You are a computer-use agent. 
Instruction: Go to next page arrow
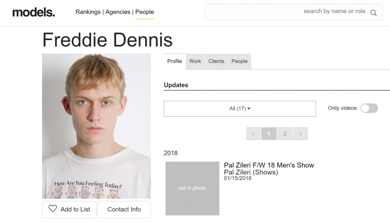[x=300, y=133]
